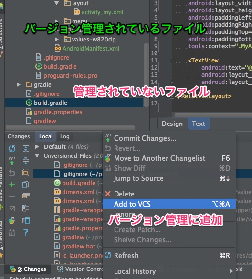The image size is (252, 279).
Task: Click the dotted-square icon beside the minus
Action: click(x=26, y=196)
